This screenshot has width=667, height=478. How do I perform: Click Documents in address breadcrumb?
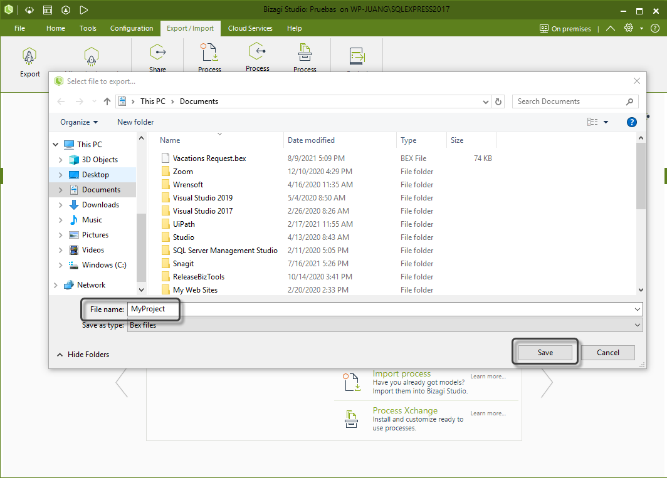tap(199, 101)
